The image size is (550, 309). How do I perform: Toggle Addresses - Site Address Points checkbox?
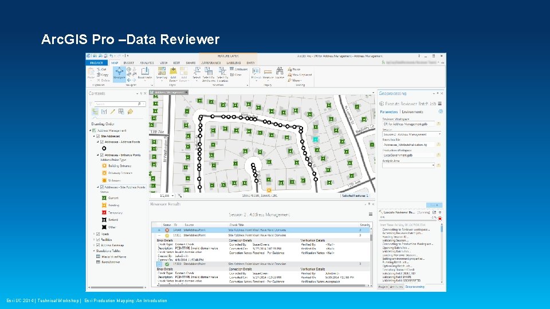tap(102, 187)
